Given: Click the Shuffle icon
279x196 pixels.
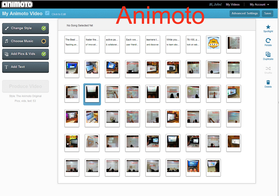Looking at the screenshot, I should point(268,68).
